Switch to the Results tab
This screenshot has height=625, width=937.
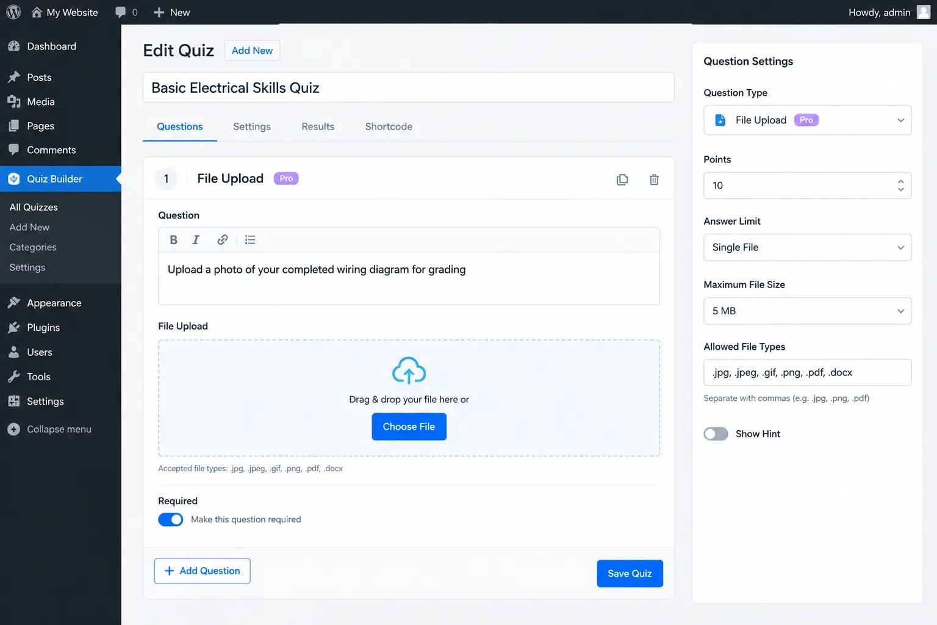point(318,126)
